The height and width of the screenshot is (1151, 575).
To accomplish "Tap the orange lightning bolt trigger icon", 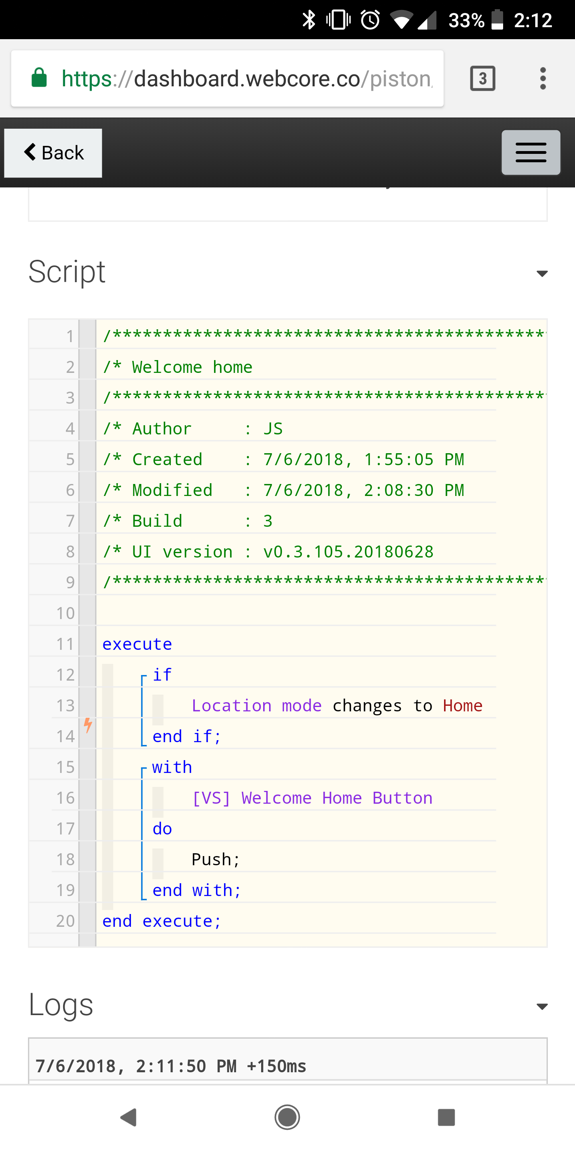I will 88,725.
